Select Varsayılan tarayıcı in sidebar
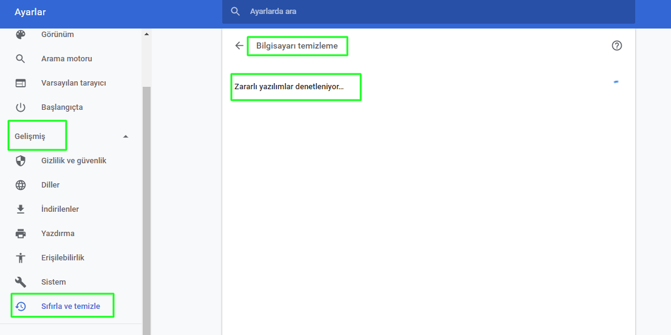671x335 pixels. coord(73,83)
